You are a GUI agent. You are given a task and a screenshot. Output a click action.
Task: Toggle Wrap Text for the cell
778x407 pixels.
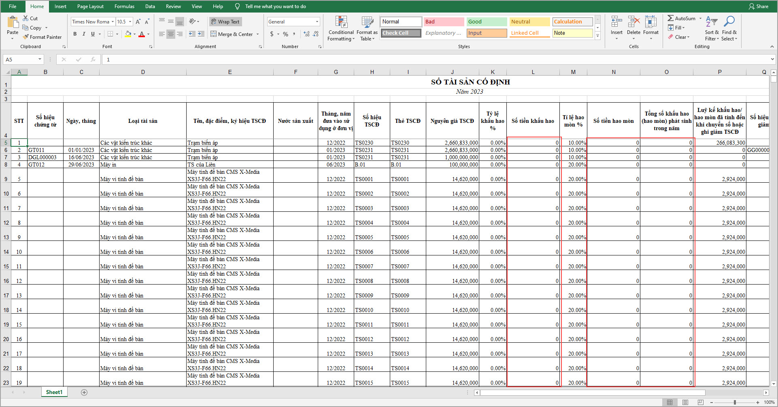pyautogui.click(x=225, y=22)
